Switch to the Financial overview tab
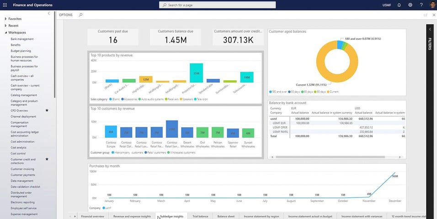The height and width of the screenshot is (219, 437). point(92,216)
